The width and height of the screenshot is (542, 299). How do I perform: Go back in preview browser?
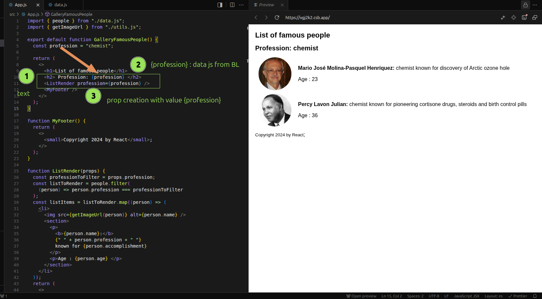(x=256, y=17)
